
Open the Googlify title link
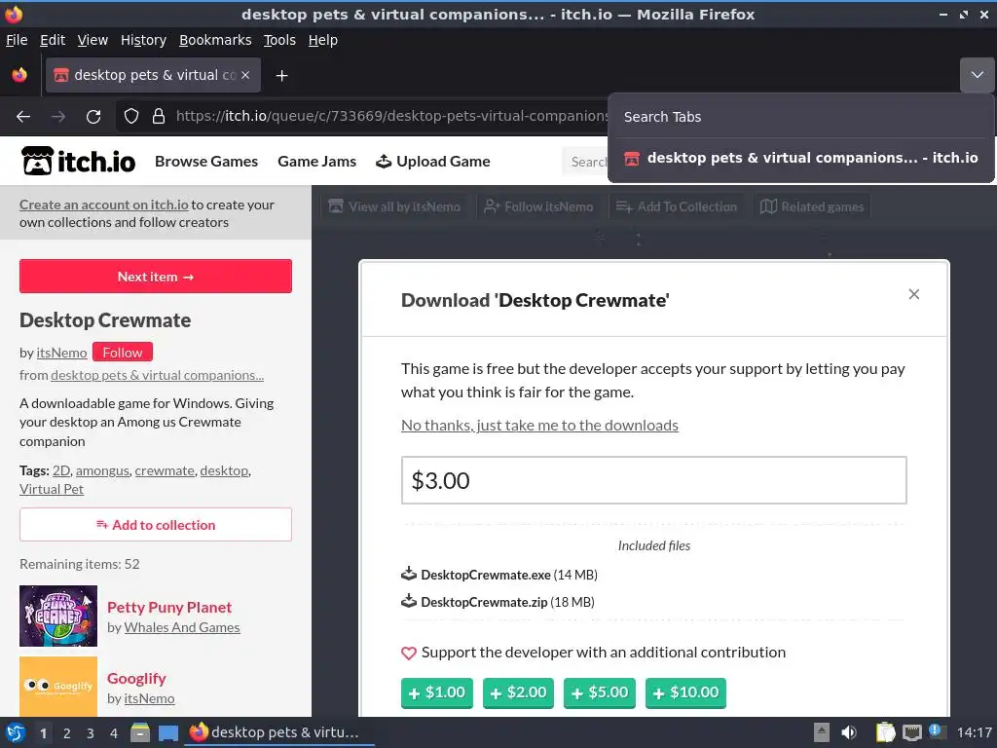(136, 679)
